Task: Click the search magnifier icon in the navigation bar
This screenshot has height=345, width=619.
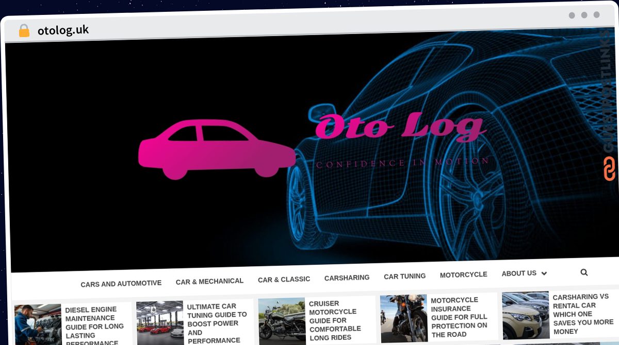Action: pyautogui.click(x=584, y=272)
